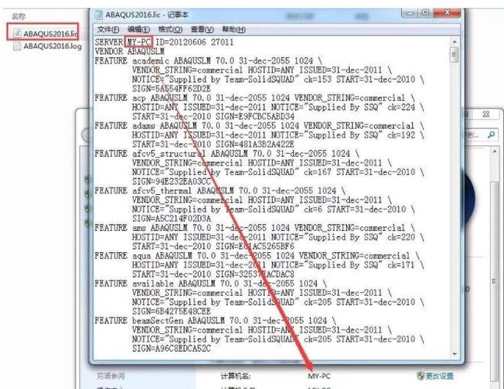Click the FEATURE afcv5_thermal line
Viewport: 504px width, 389px height.
pyautogui.click(x=220, y=191)
